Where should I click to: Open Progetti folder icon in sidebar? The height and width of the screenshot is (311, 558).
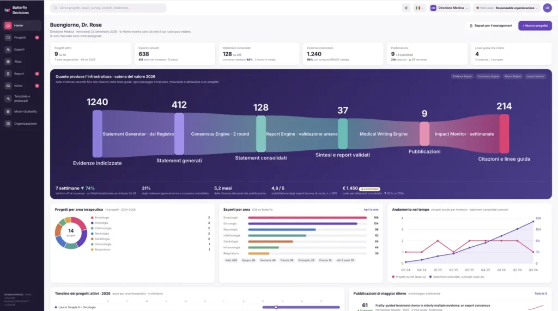click(8, 38)
